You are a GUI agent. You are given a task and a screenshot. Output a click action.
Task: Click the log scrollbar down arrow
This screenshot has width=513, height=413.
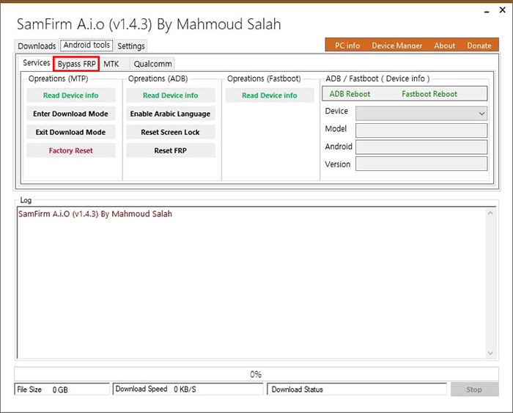tap(490, 353)
